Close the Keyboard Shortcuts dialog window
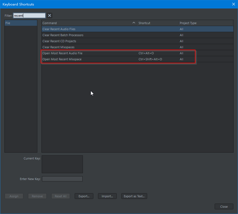The image size is (238, 214). [234, 4]
